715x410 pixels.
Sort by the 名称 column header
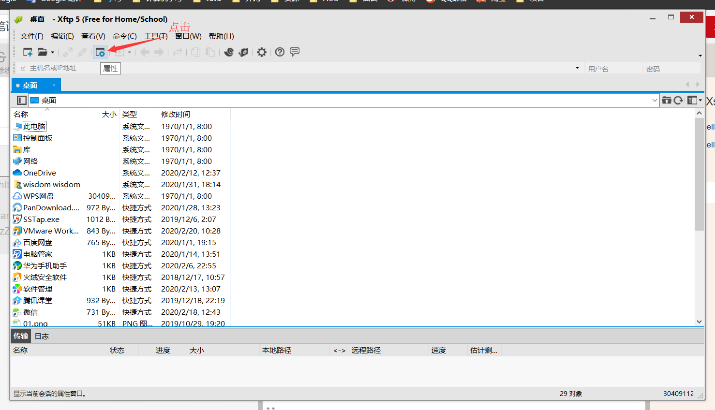[47, 115]
